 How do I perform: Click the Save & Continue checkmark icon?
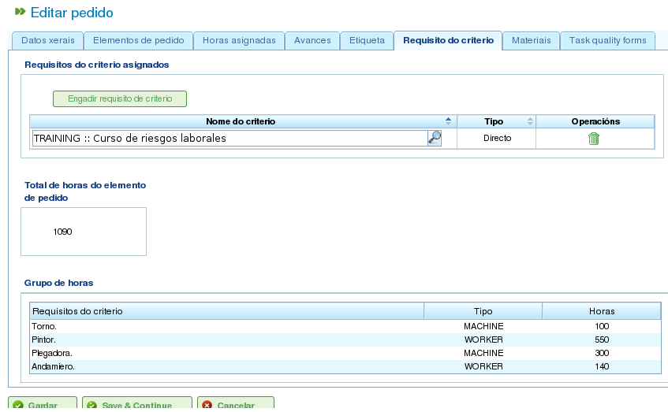91,405
